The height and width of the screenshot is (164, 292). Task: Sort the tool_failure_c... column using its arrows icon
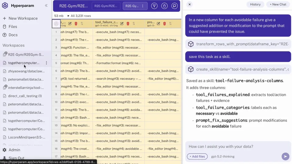pos(134,23)
